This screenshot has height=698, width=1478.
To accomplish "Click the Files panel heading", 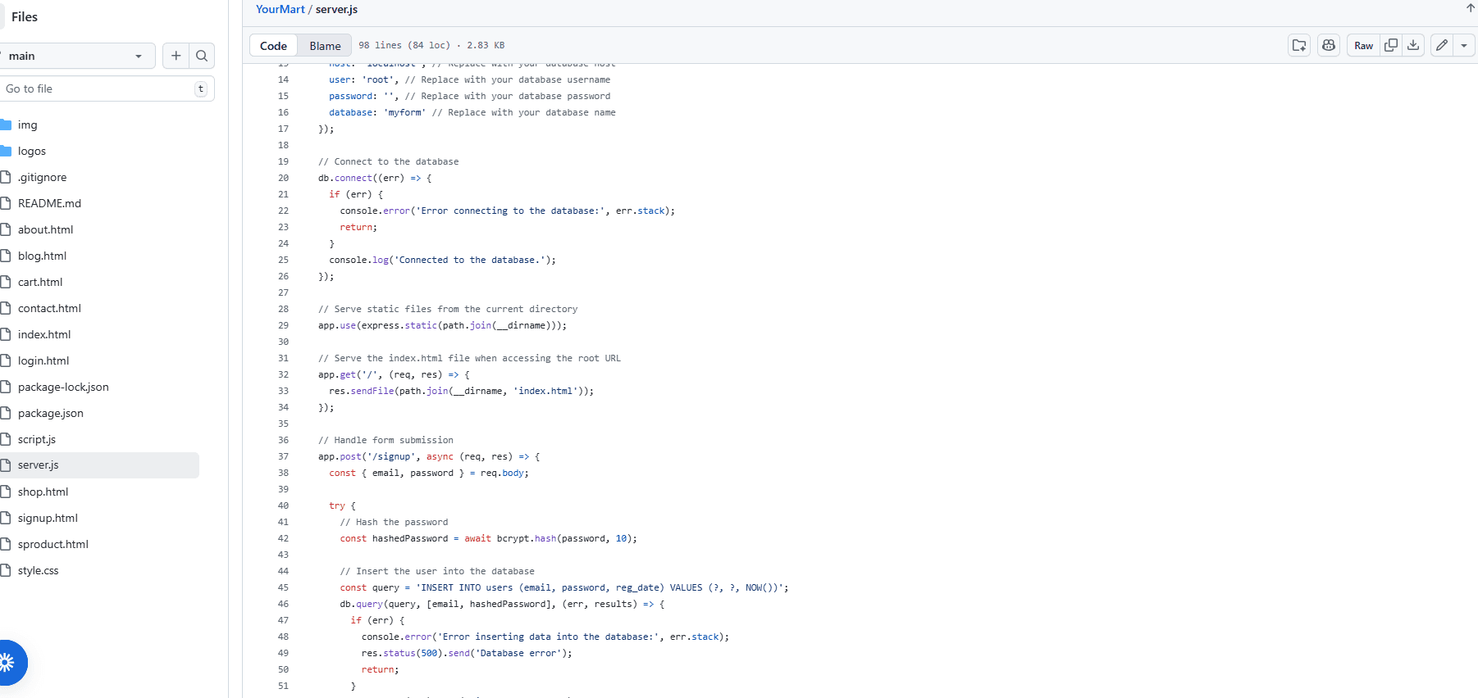I will 25,16.
